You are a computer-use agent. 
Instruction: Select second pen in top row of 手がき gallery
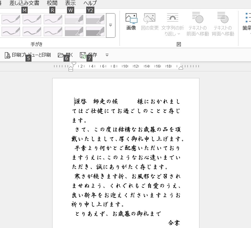pos(32,19)
